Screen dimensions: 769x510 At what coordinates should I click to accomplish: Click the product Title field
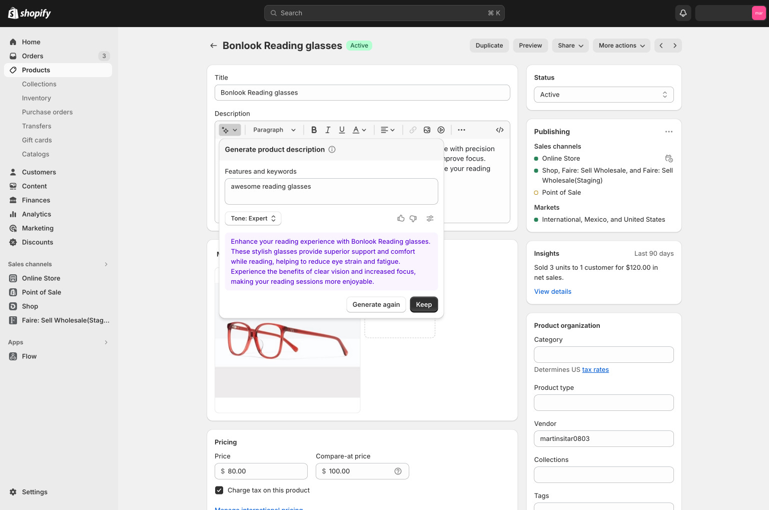362,93
